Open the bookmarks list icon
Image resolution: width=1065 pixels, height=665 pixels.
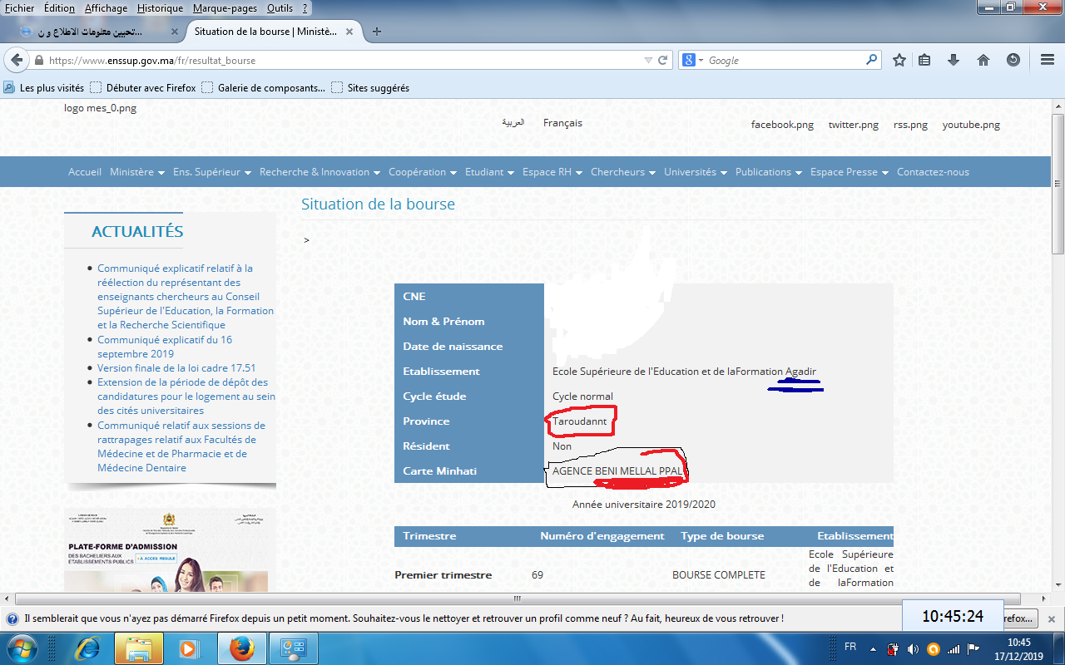[924, 60]
